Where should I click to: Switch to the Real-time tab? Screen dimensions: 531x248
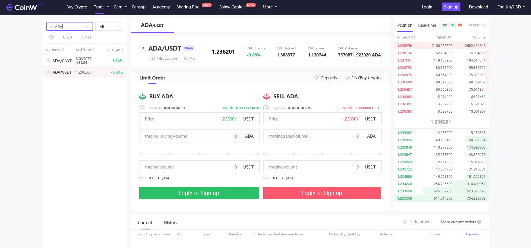427,25
